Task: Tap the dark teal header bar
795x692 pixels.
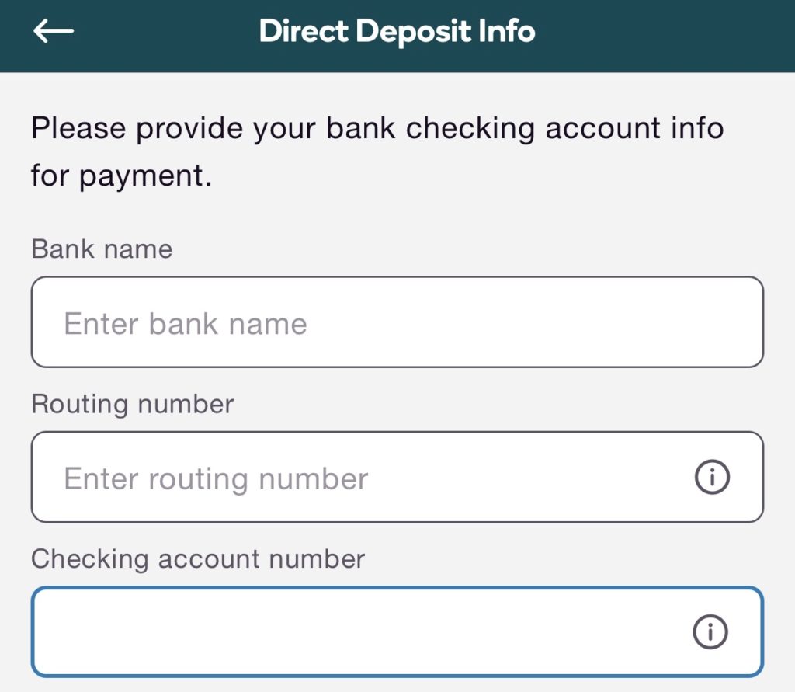Action: [397, 36]
